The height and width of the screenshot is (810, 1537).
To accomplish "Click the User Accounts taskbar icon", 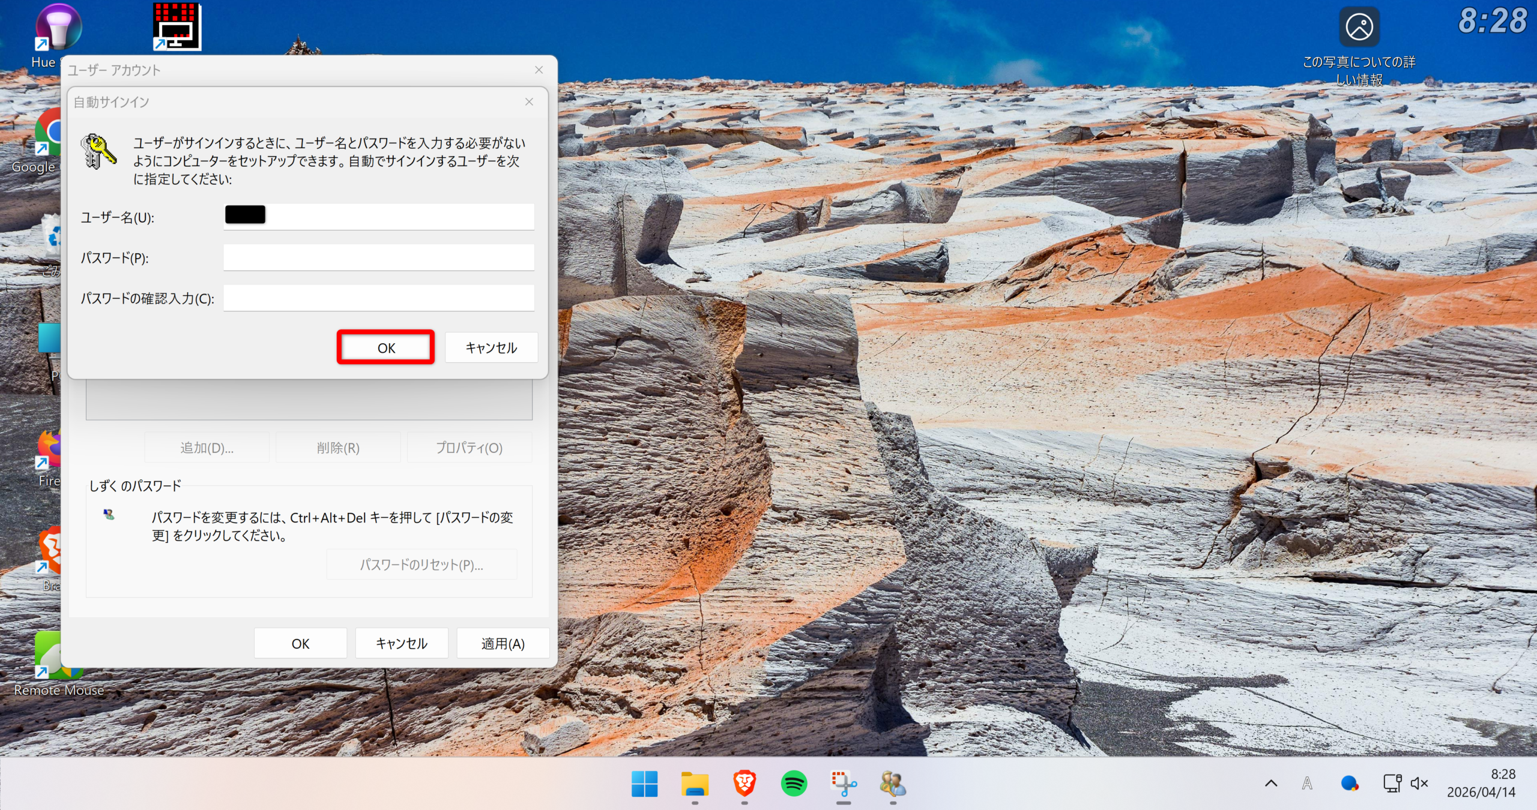I will tap(893, 784).
